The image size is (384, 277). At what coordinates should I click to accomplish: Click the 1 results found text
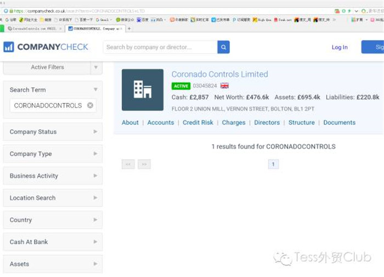273,146
